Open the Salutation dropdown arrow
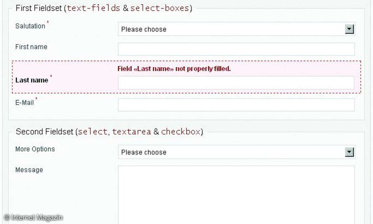The width and height of the screenshot is (373, 224). pyautogui.click(x=350, y=30)
